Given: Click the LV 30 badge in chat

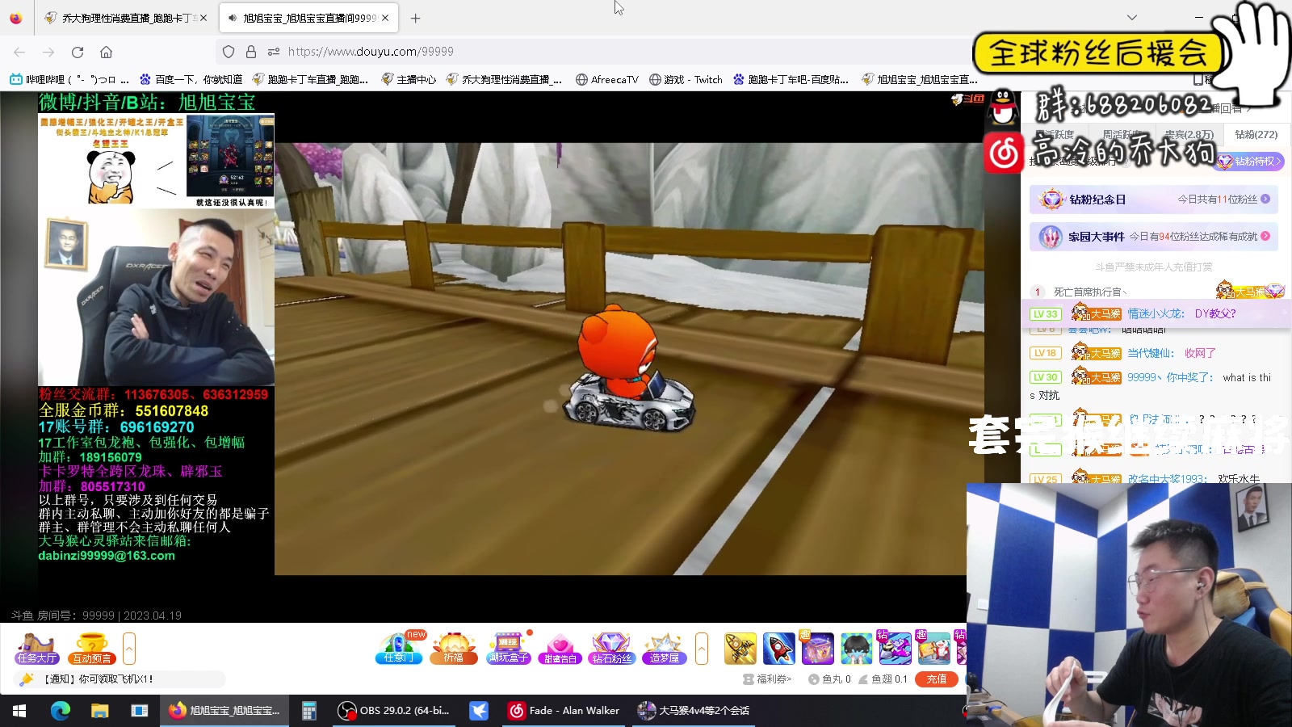Looking at the screenshot, I should (1046, 377).
